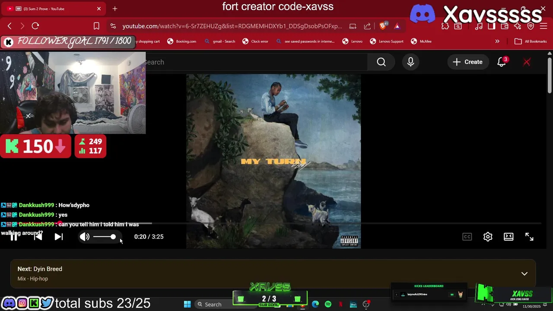Open see saved passwords bookmark

pyautogui.click(x=305, y=41)
